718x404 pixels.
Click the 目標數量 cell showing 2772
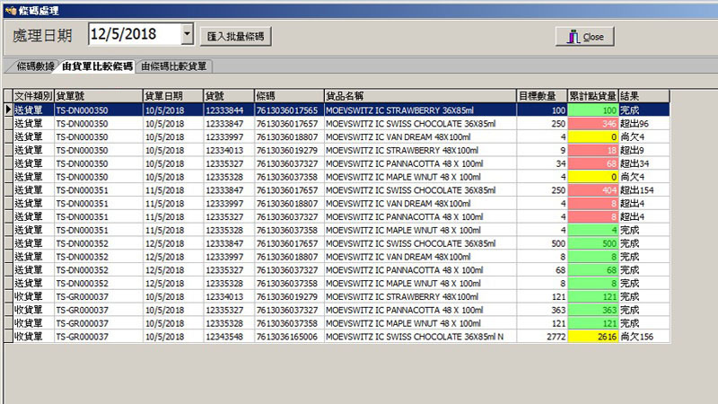pos(542,337)
